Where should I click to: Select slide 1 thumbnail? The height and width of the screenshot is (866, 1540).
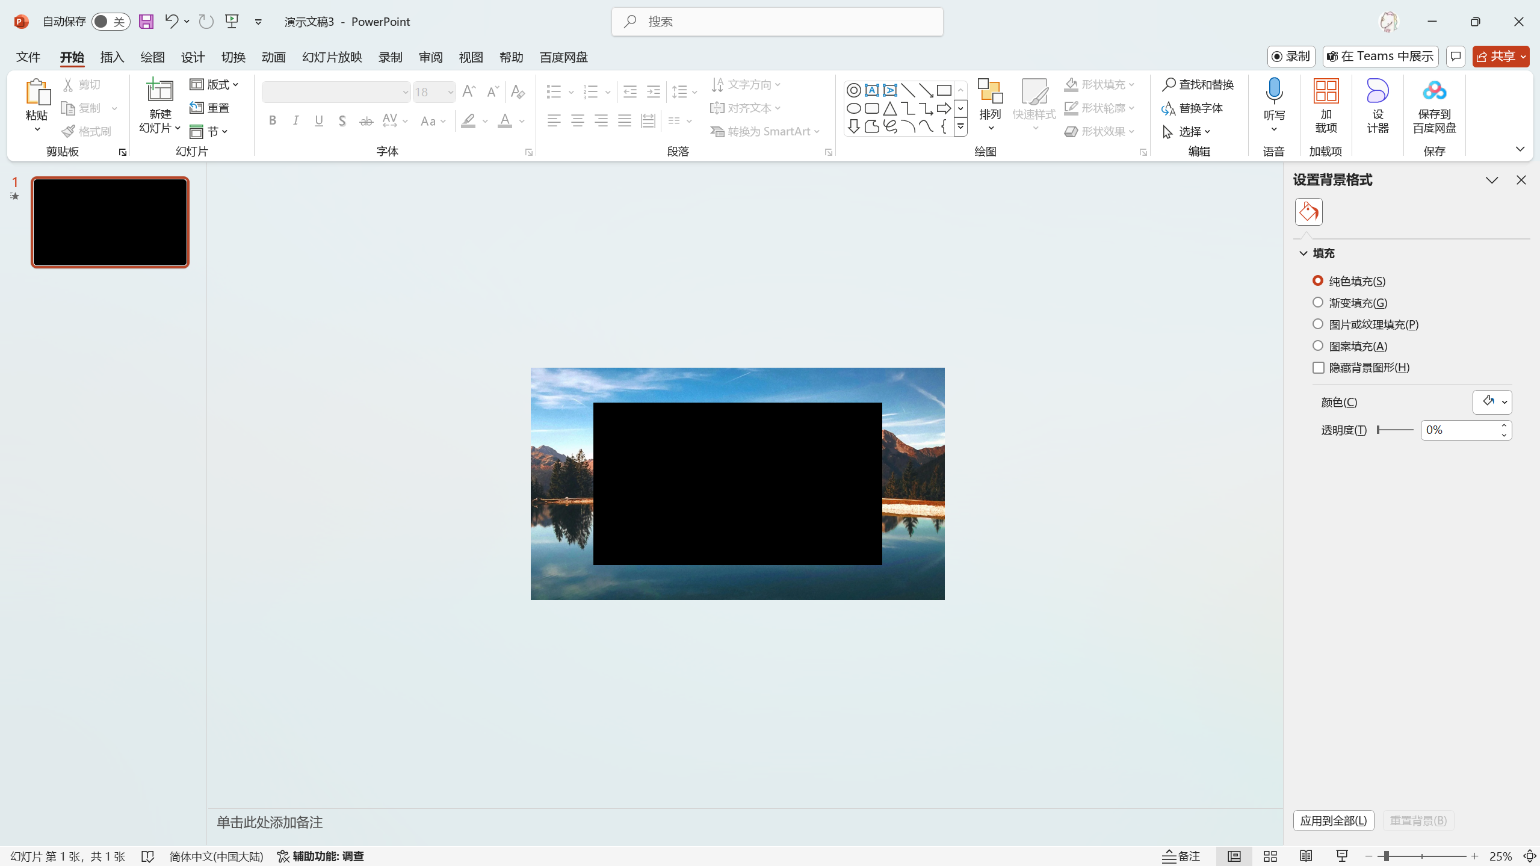click(x=110, y=222)
